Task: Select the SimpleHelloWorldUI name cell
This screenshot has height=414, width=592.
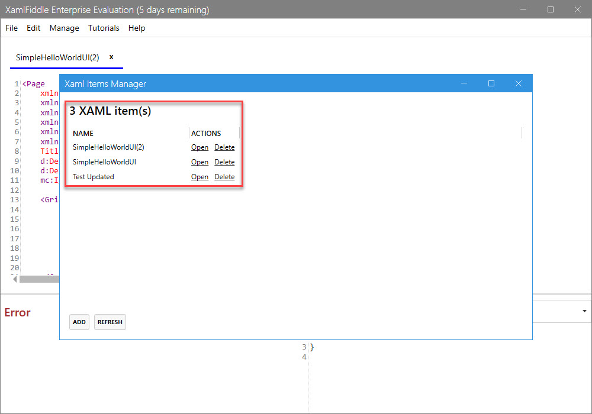Action: pos(104,161)
